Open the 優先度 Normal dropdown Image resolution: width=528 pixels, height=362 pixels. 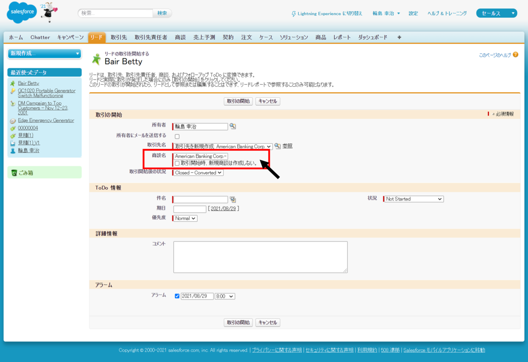[x=185, y=218]
